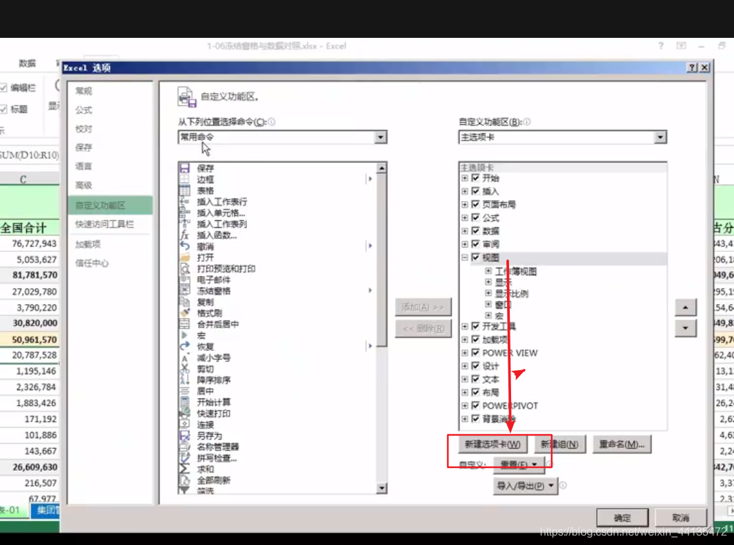Select the 剪切 scissors icon
734x545 pixels.
(x=185, y=369)
